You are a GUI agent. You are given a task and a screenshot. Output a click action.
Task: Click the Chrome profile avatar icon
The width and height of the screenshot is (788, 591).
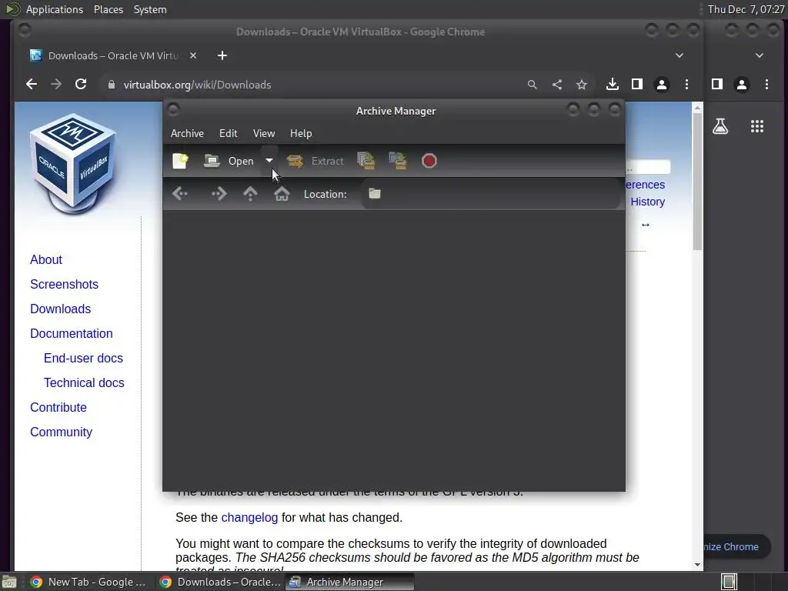click(x=662, y=85)
